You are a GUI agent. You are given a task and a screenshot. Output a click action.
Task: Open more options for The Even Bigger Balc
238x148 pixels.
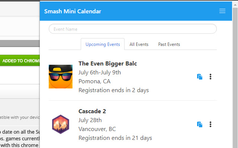[x=210, y=77]
